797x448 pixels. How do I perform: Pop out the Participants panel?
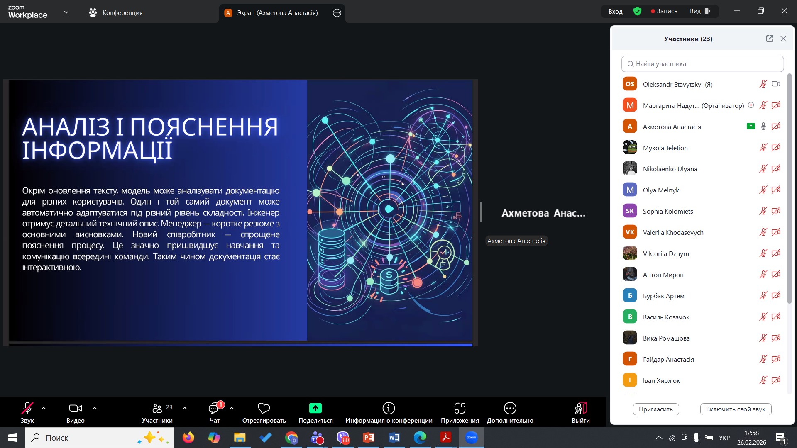pos(769,39)
